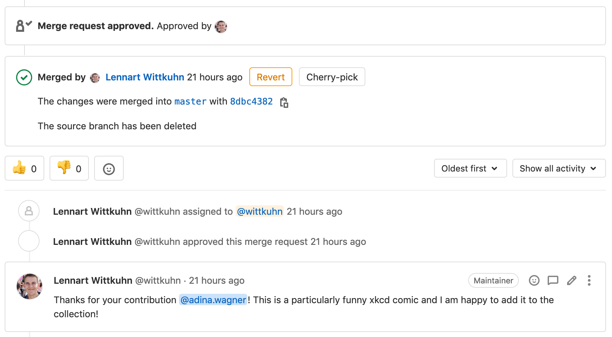This screenshot has height=337, width=612.
Task: Open the 'Oldest first' sort dropdown
Action: (x=470, y=168)
